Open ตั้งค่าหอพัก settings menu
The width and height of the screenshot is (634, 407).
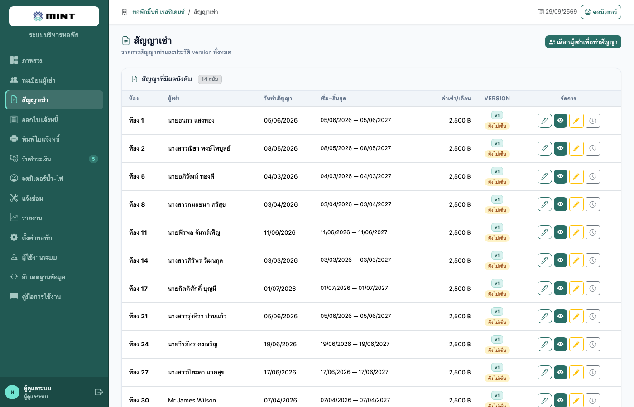coord(54,238)
